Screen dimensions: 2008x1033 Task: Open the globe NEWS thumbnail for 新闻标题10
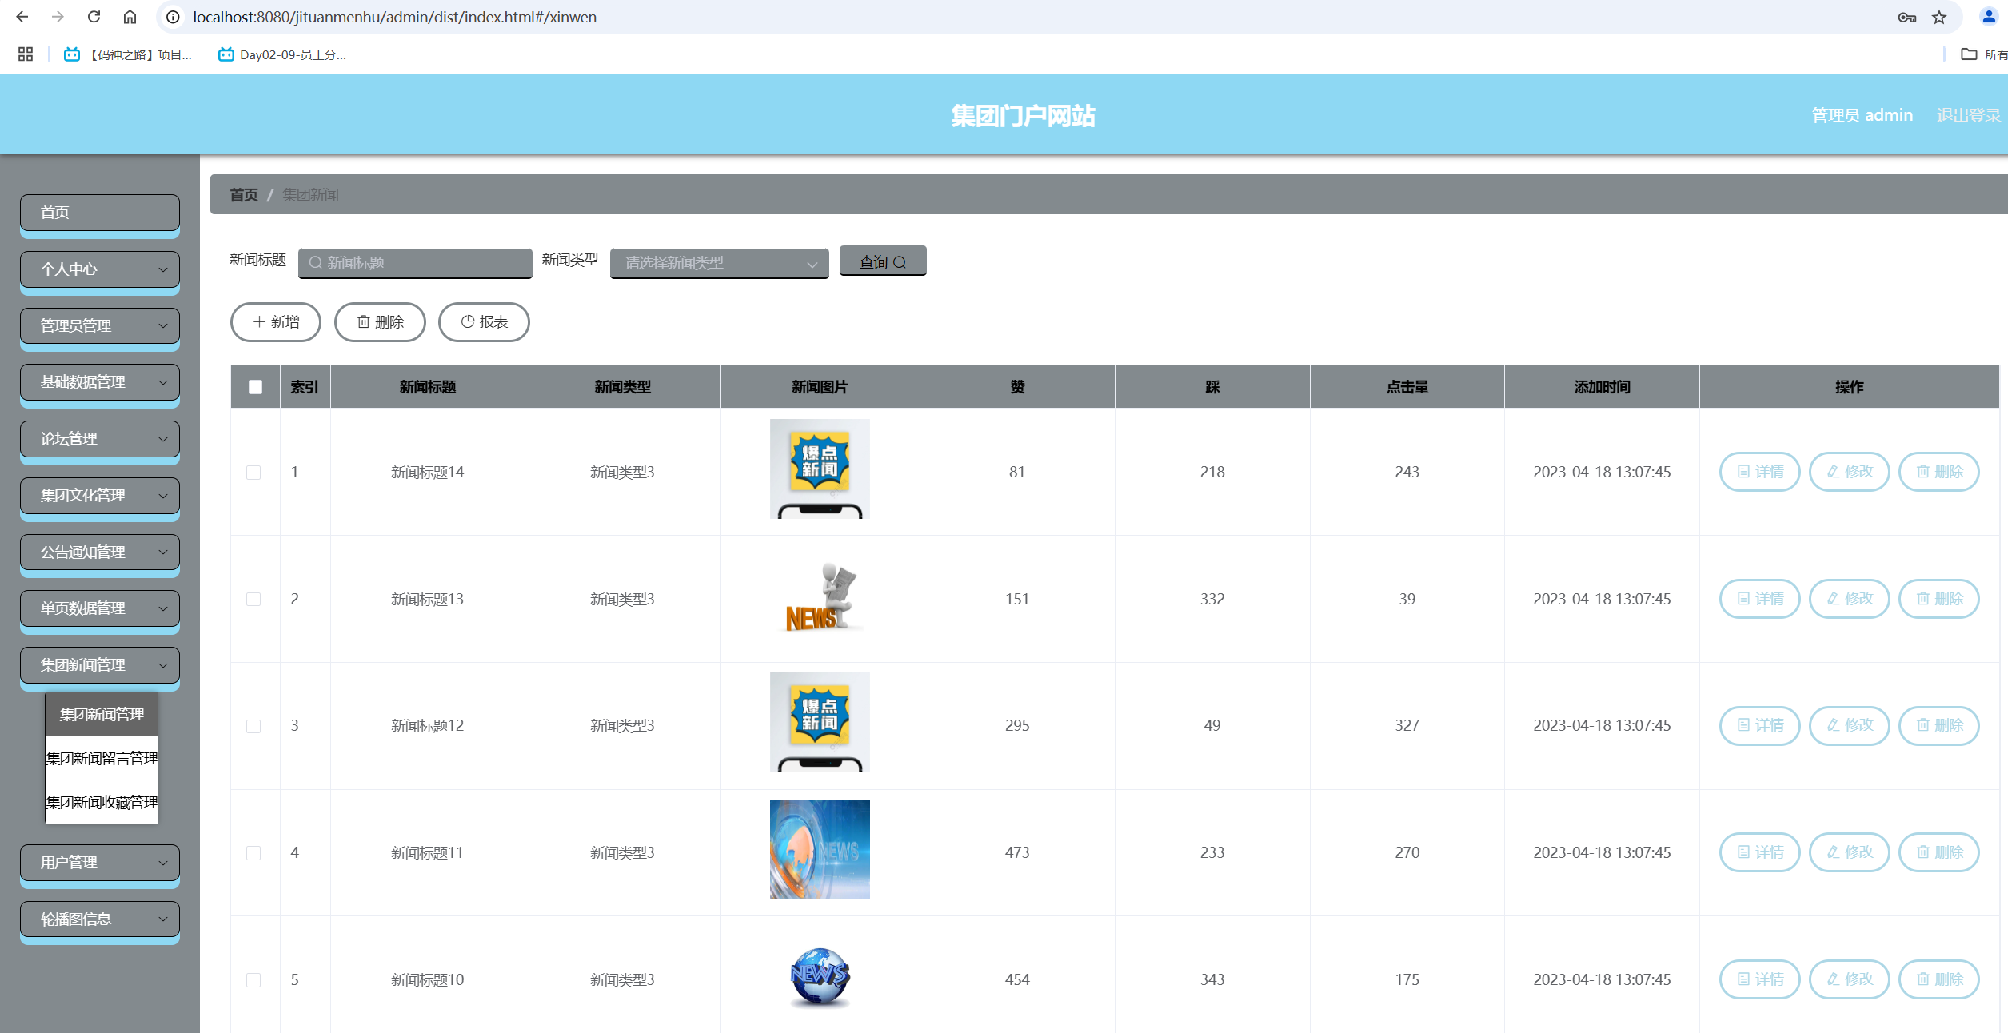coord(820,977)
